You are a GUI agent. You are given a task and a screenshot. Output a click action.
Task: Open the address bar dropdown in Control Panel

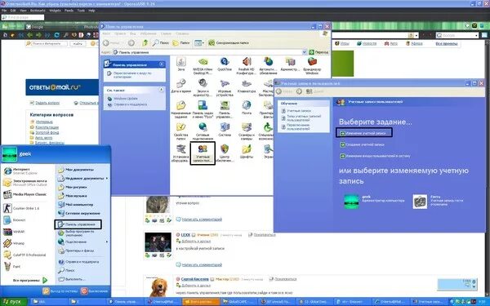pyautogui.click(x=304, y=52)
